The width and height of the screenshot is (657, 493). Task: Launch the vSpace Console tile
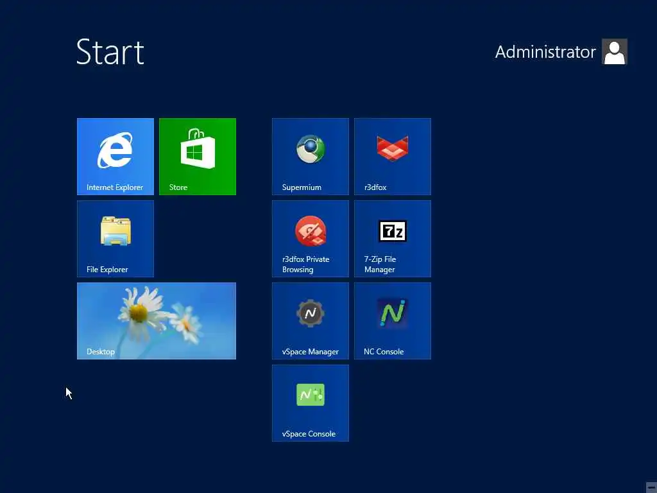point(310,403)
